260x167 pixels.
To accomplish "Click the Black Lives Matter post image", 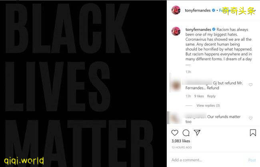I will coord(83,83).
